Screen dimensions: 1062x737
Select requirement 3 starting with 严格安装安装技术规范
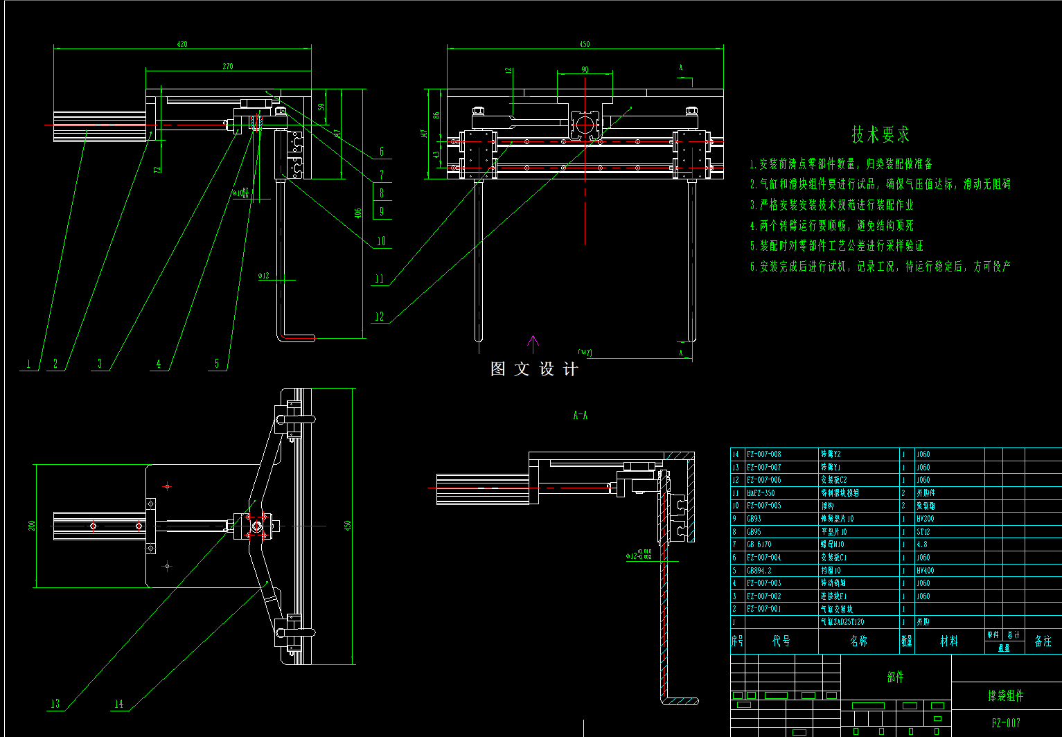point(831,205)
